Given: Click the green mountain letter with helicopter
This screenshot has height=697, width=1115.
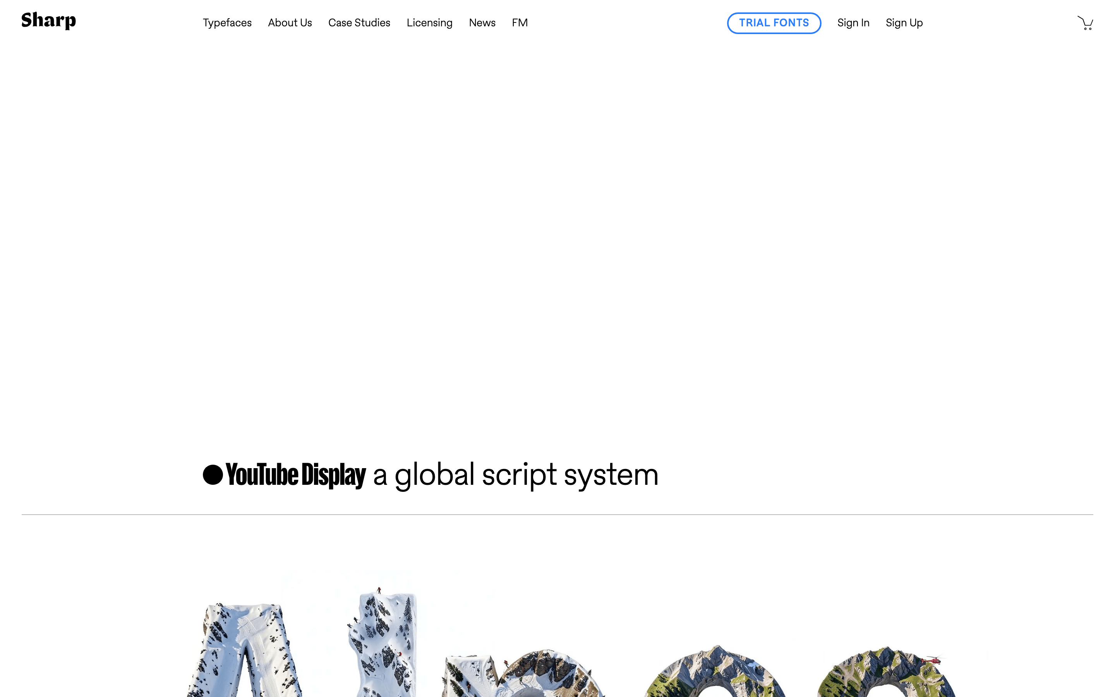Looking at the screenshot, I should point(887,672).
